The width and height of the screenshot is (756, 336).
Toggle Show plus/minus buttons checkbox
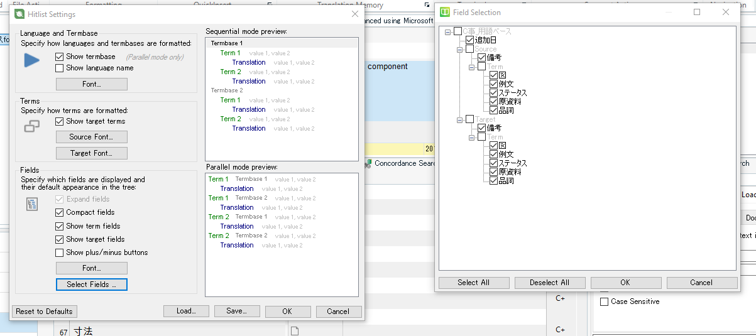60,252
